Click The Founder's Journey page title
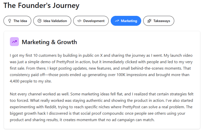This screenshot has height=133, width=205. click(42, 6)
